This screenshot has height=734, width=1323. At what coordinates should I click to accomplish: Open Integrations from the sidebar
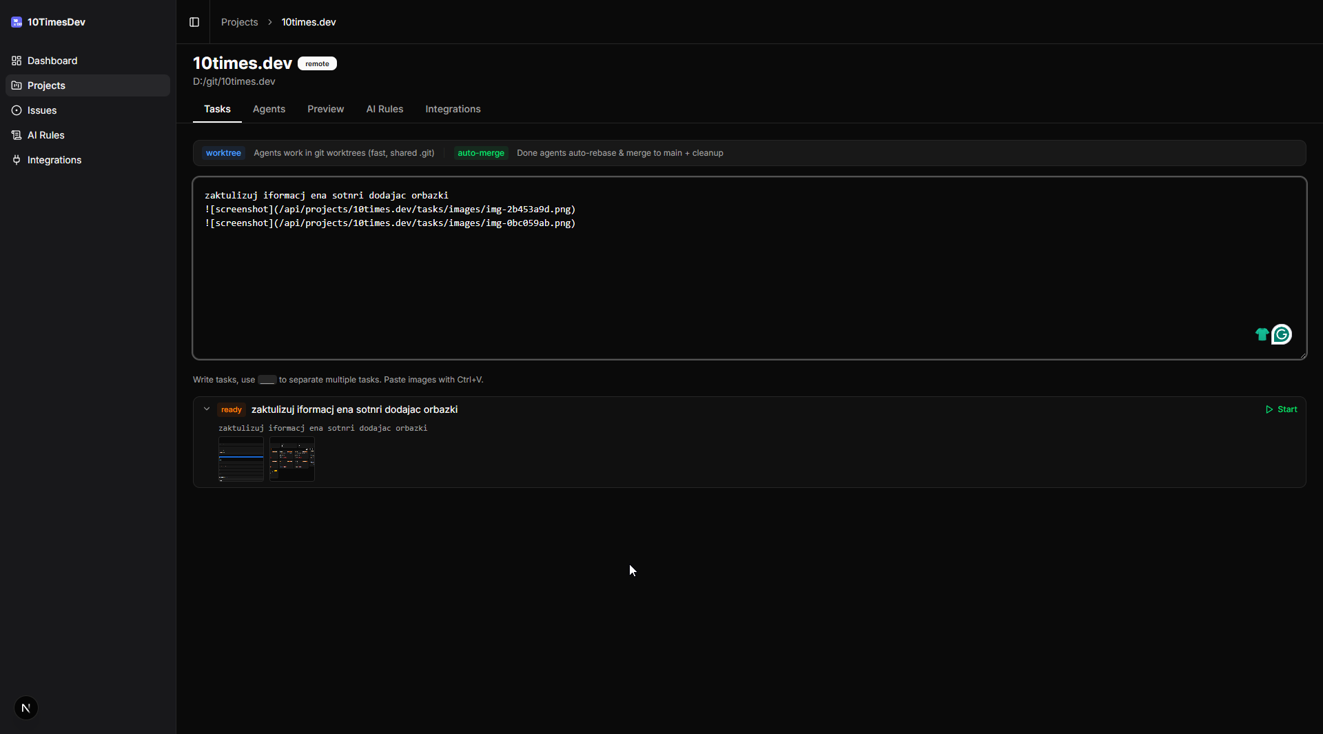tap(54, 160)
